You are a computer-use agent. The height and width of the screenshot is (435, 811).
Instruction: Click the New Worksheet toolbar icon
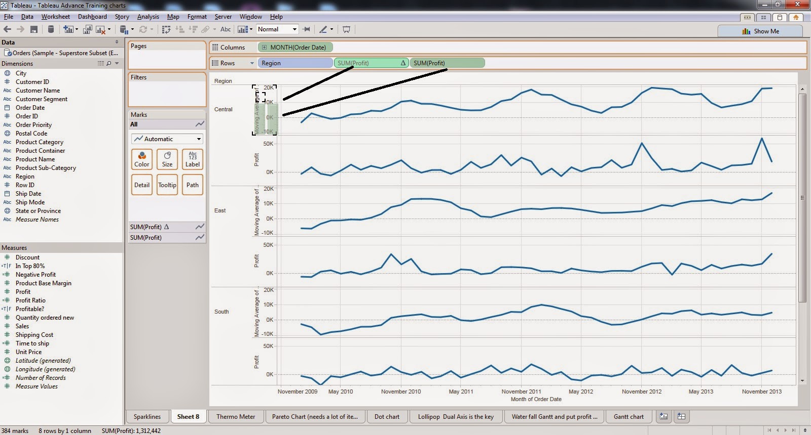(68, 29)
